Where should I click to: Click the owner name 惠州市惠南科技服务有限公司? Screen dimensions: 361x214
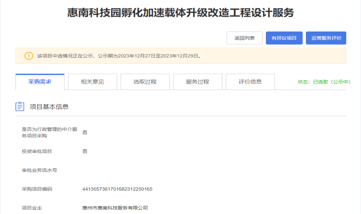point(115,208)
